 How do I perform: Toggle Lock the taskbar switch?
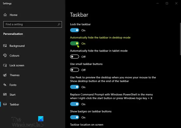pos(74,30)
